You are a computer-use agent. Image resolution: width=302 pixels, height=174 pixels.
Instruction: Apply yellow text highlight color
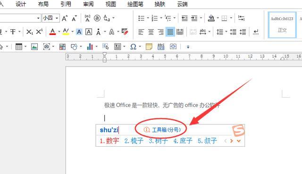(x=66, y=32)
